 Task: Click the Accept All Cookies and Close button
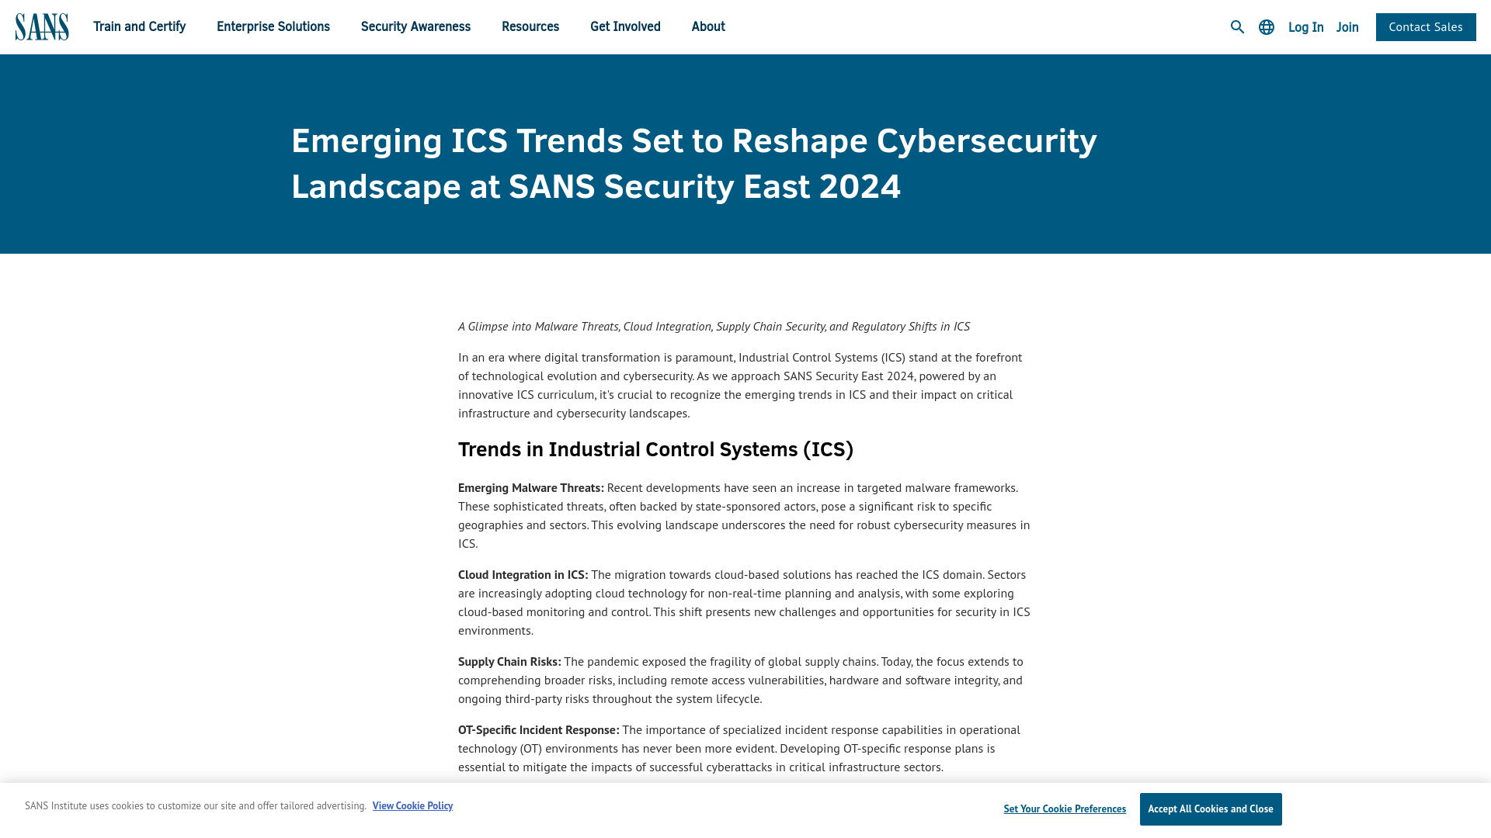[1211, 809]
